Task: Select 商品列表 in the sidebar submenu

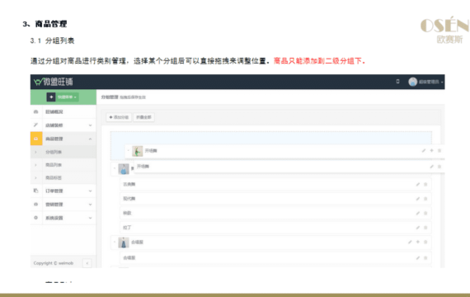Action: 54,165
